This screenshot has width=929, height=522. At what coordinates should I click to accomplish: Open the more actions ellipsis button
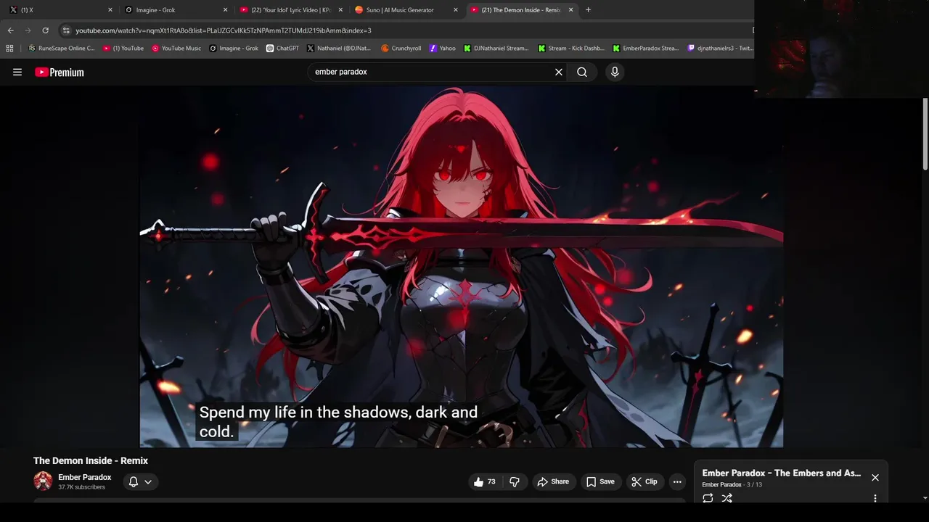(x=677, y=481)
